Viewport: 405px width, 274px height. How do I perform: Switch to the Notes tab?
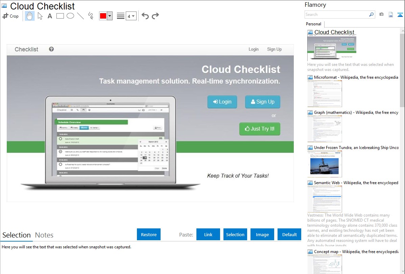tap(44, 235)
